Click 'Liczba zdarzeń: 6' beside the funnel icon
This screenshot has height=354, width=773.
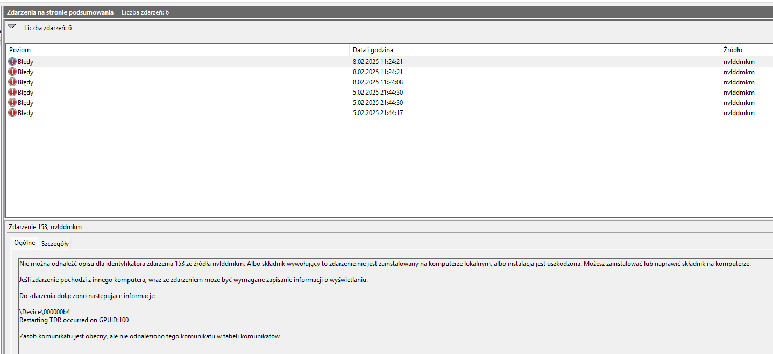click(48, 28)
